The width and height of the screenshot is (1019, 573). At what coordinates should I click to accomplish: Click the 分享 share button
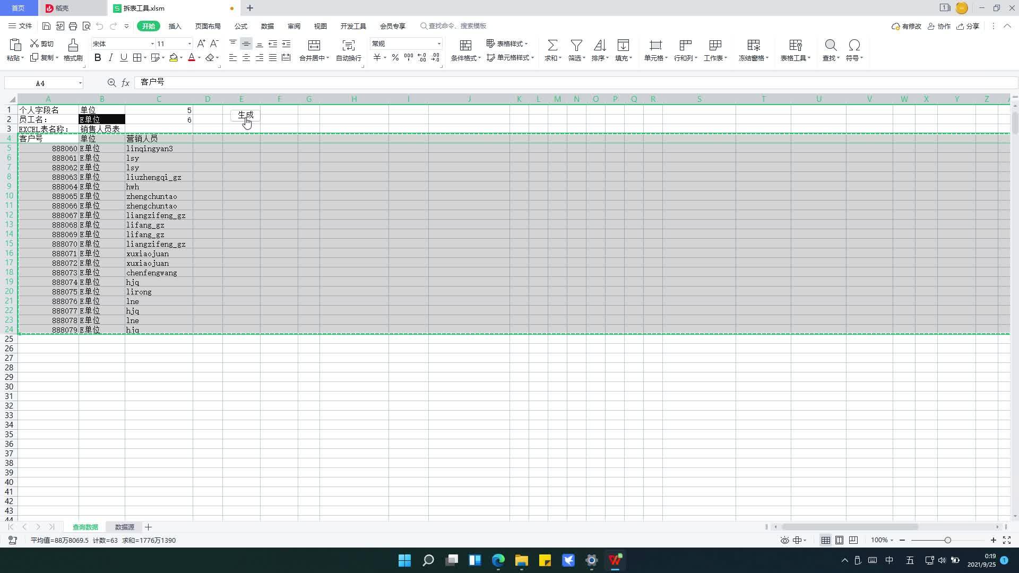click(968, 26)
